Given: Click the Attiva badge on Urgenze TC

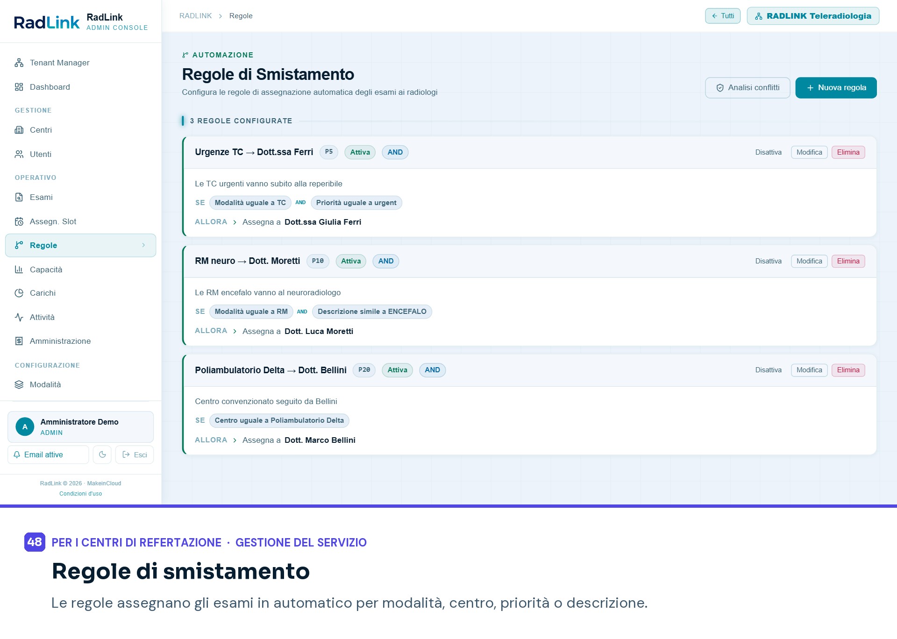Looking at the screenshot, I should 360,152.
